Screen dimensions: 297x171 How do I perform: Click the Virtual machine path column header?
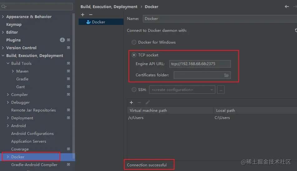coord(170,110)
